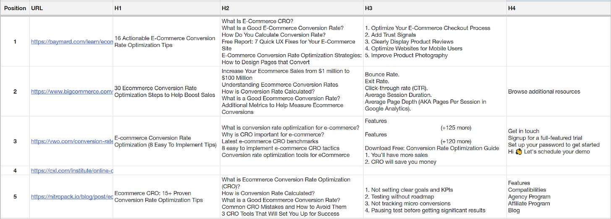611x219 pixels.
Task: Open the cxl.com institute link in row 4
Action: click(x=72, y=171)
